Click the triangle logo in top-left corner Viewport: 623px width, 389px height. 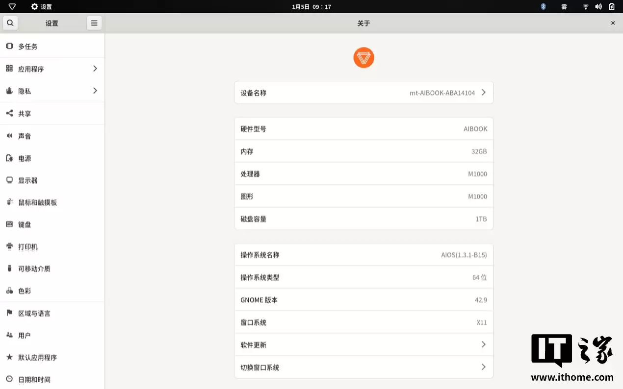point(12,6)
